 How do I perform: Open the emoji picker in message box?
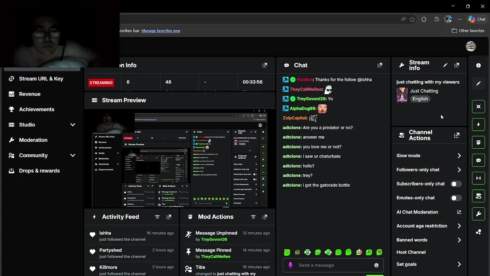pos(376,265)
